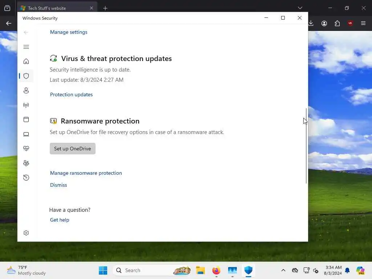Screen dimensions: 372x279
Task: Open the browser extensions puzzle icon
Action: (x=337, y=23)
